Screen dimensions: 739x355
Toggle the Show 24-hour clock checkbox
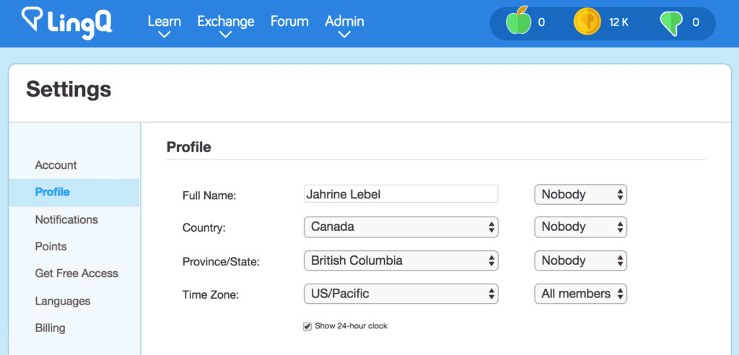307,326
